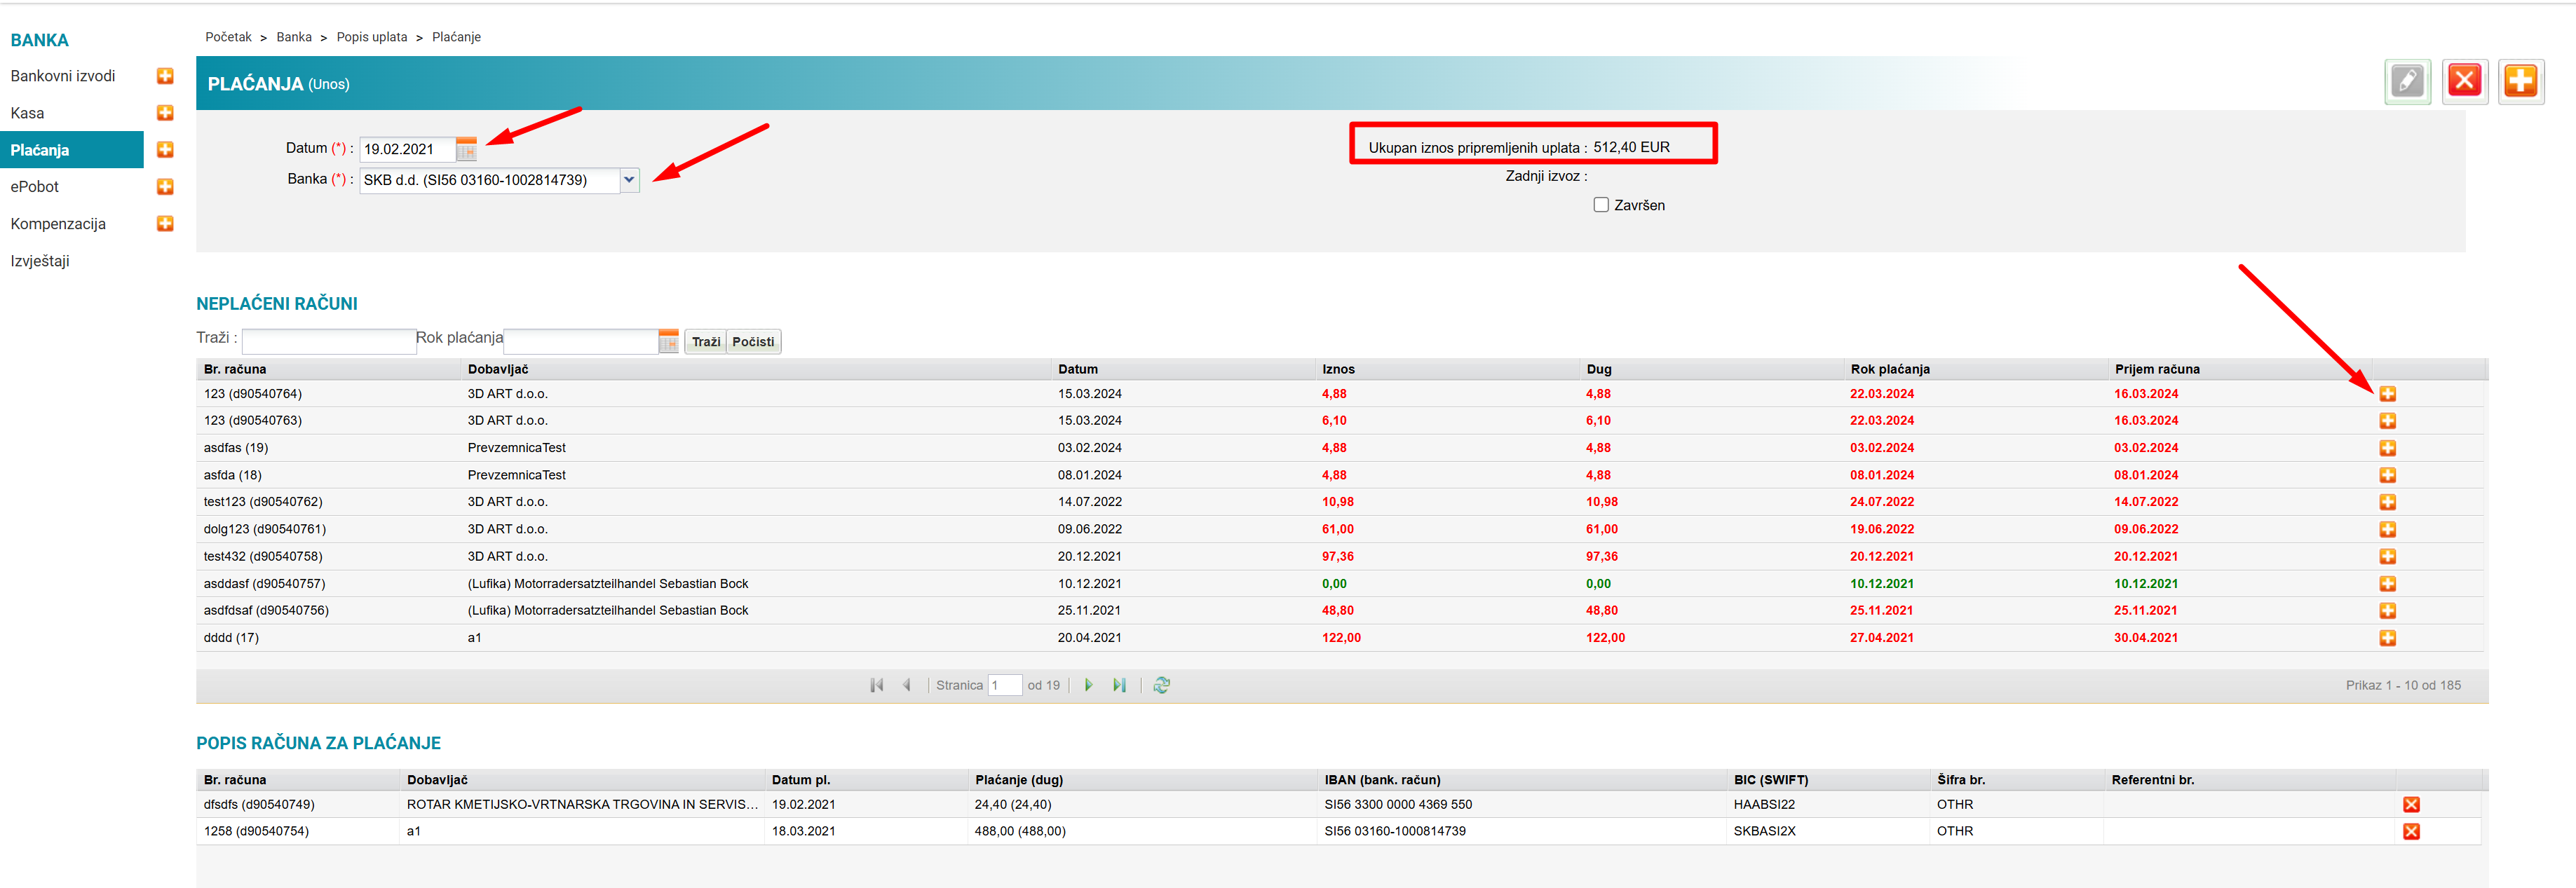Click the Traži search button

click(x=705, y=342)
